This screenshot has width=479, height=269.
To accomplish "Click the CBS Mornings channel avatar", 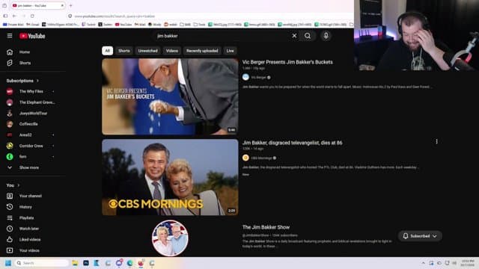I will pyautogui.click(x=245, y=158).
